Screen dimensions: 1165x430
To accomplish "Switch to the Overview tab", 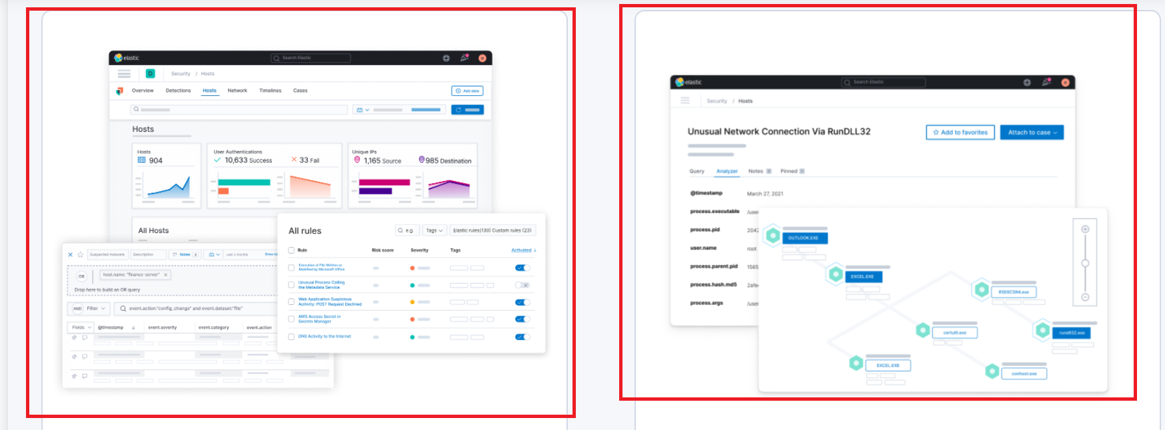I will (x=143, y=91).
